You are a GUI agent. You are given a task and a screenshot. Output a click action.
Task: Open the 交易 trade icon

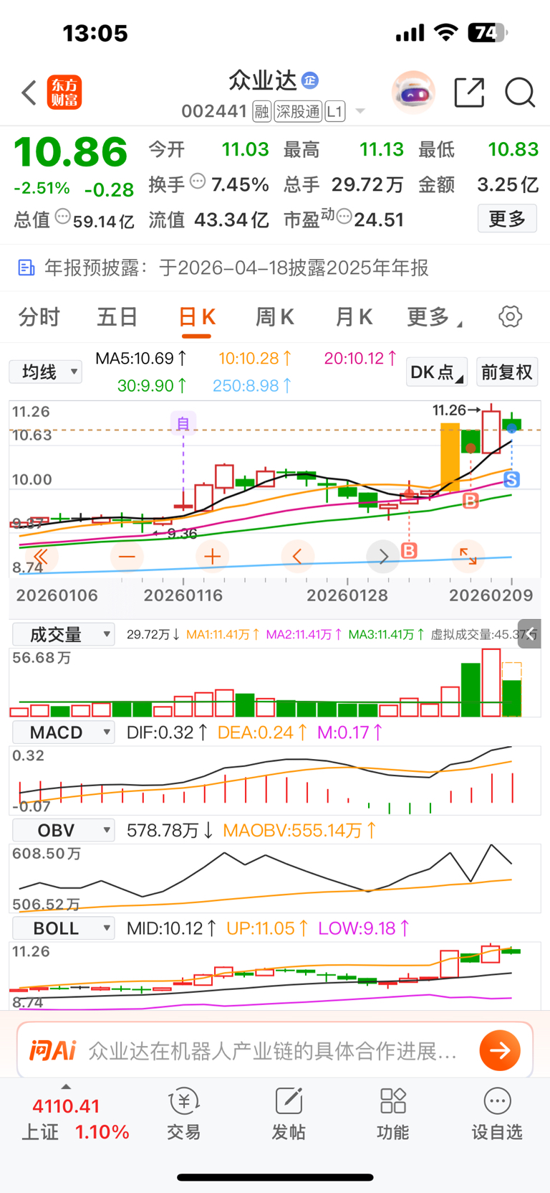click(x=184, y=1101)
